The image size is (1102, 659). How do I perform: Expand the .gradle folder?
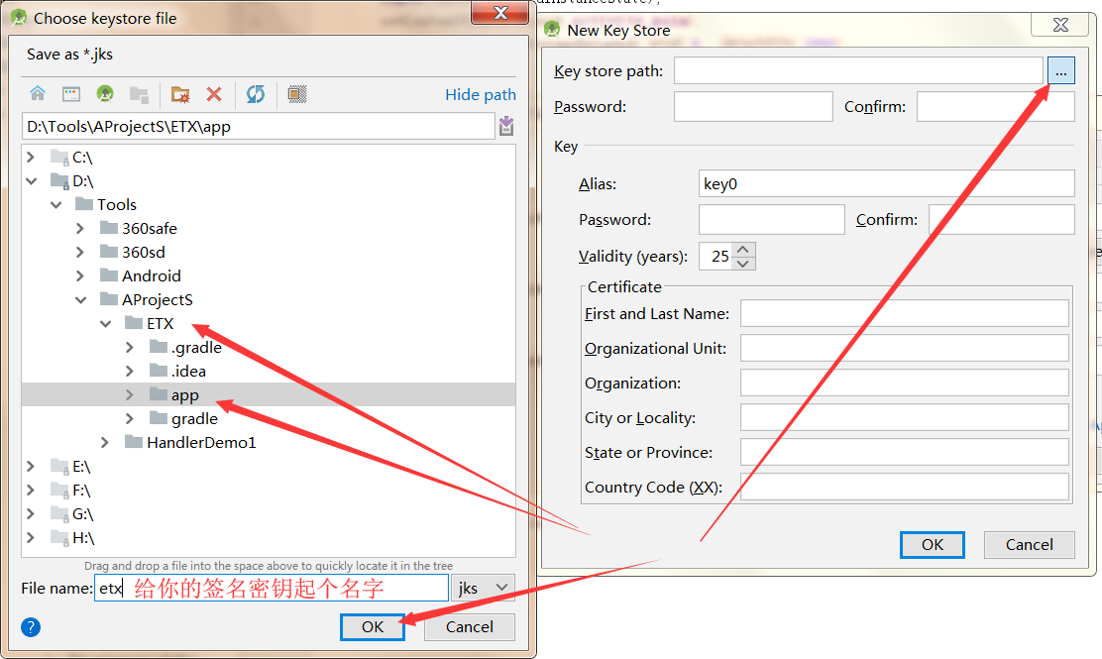tap(129, 347)
